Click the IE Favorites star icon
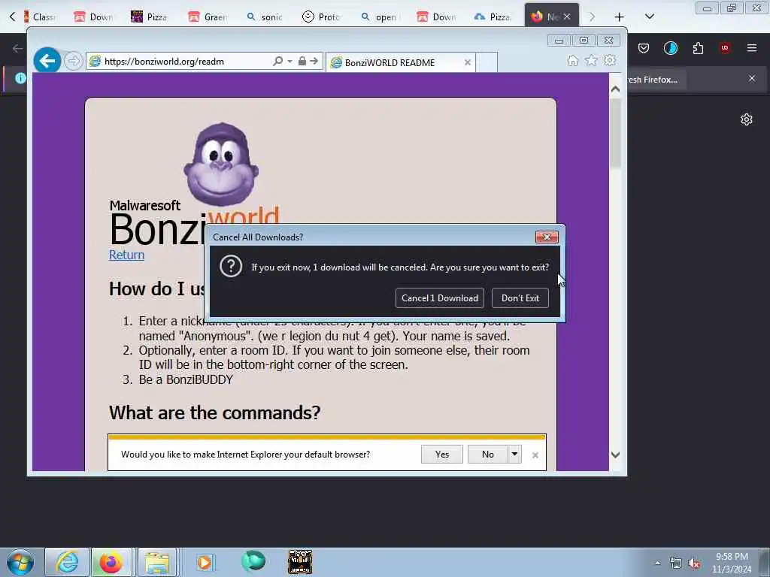Viewport: 770px width, 577px height. tap(591, 60)
